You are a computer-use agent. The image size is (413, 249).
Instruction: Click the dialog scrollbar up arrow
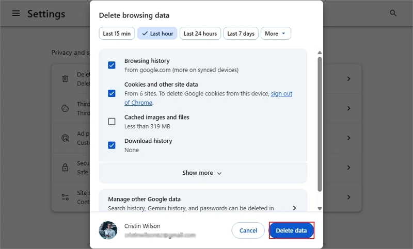(320, 53)
